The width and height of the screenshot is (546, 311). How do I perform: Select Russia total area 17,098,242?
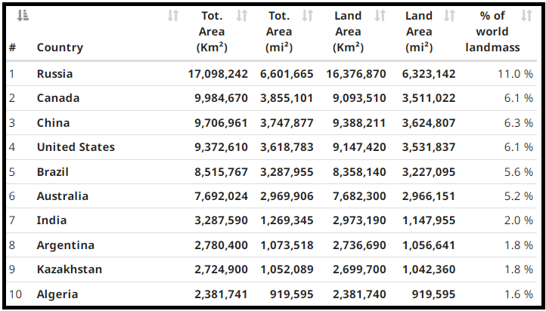click(x=219, y=74)
